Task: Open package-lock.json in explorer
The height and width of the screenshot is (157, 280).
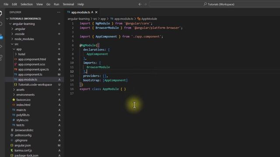Action: (26, 155)
